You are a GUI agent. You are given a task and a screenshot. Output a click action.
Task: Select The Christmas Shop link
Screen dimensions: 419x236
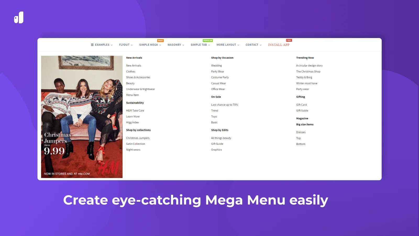point(308,72)
